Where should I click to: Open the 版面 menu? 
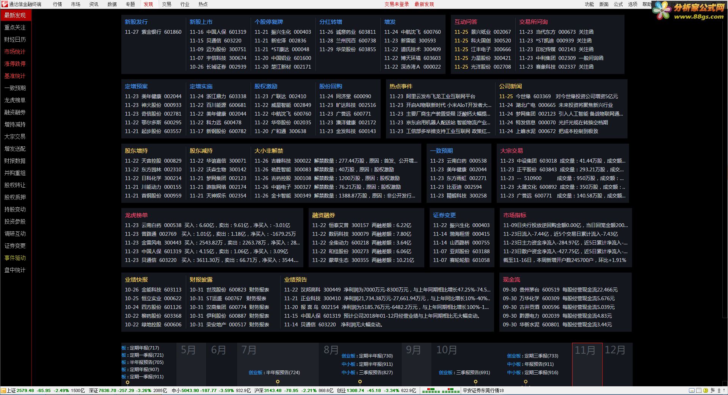[x=604, y=4]
